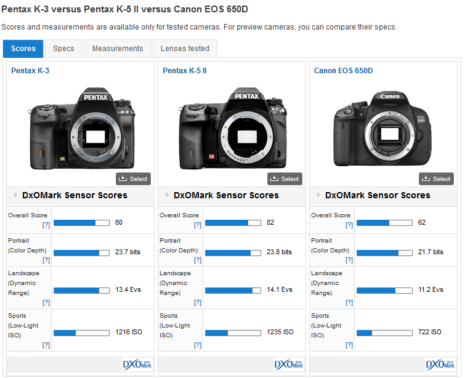Click the 21.7 bits value
The image size is (465, 378).
point(431,252)
